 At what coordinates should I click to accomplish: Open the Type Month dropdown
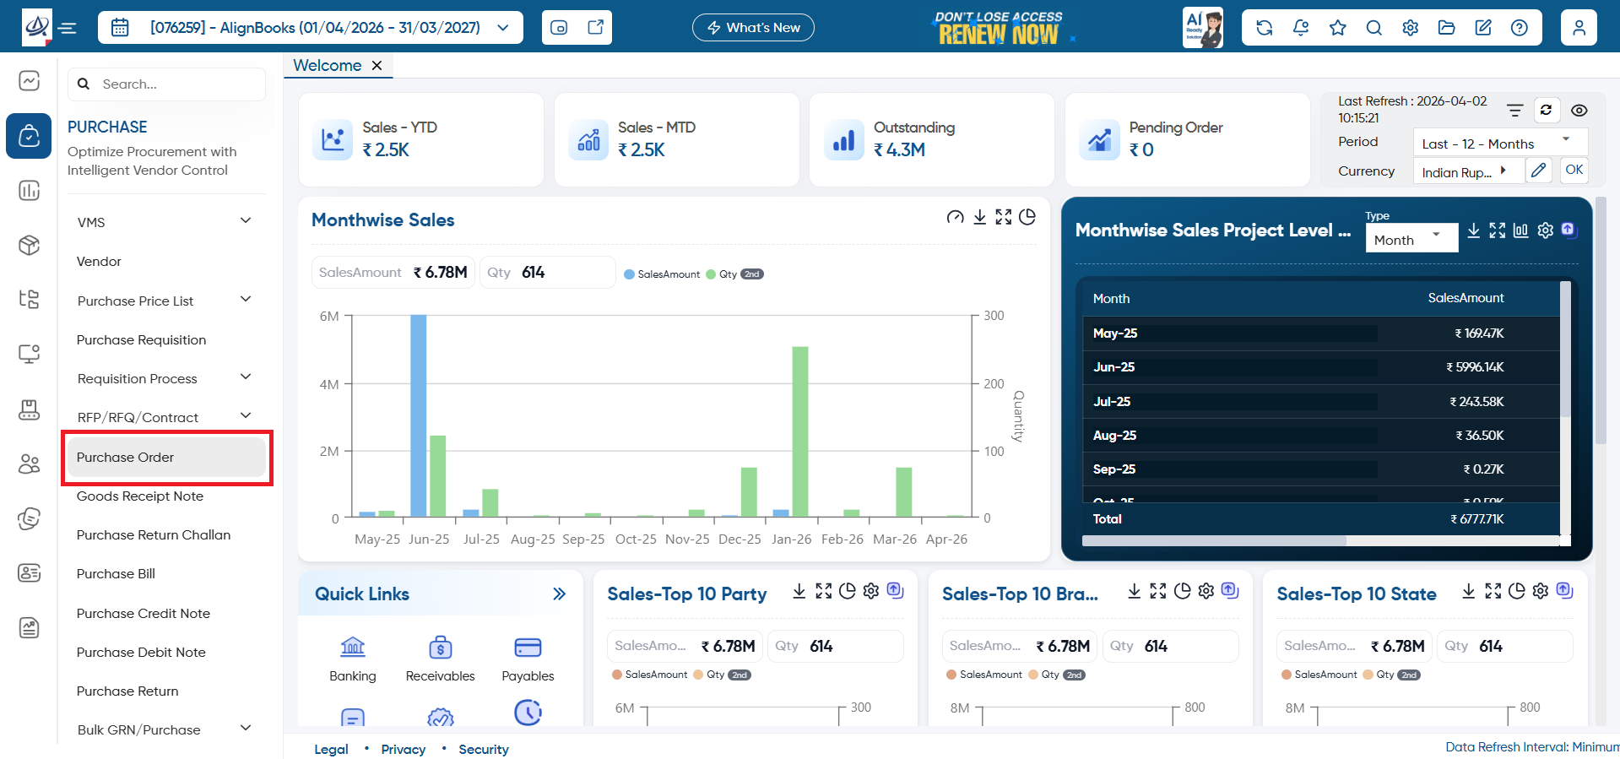[x=1411, y=239]
